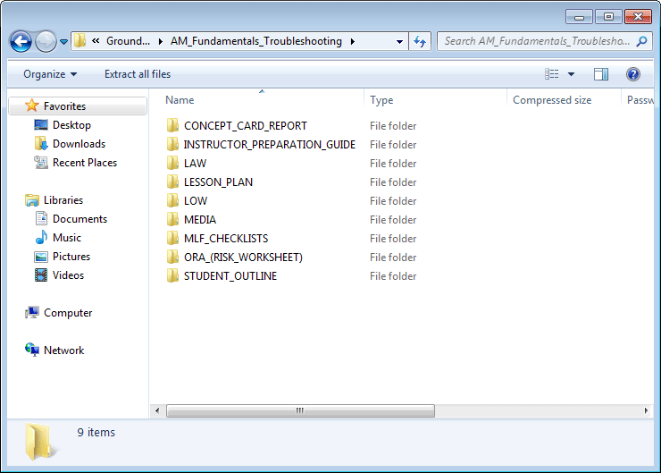Click the Forward navigation arrow button

click(46, 41)
